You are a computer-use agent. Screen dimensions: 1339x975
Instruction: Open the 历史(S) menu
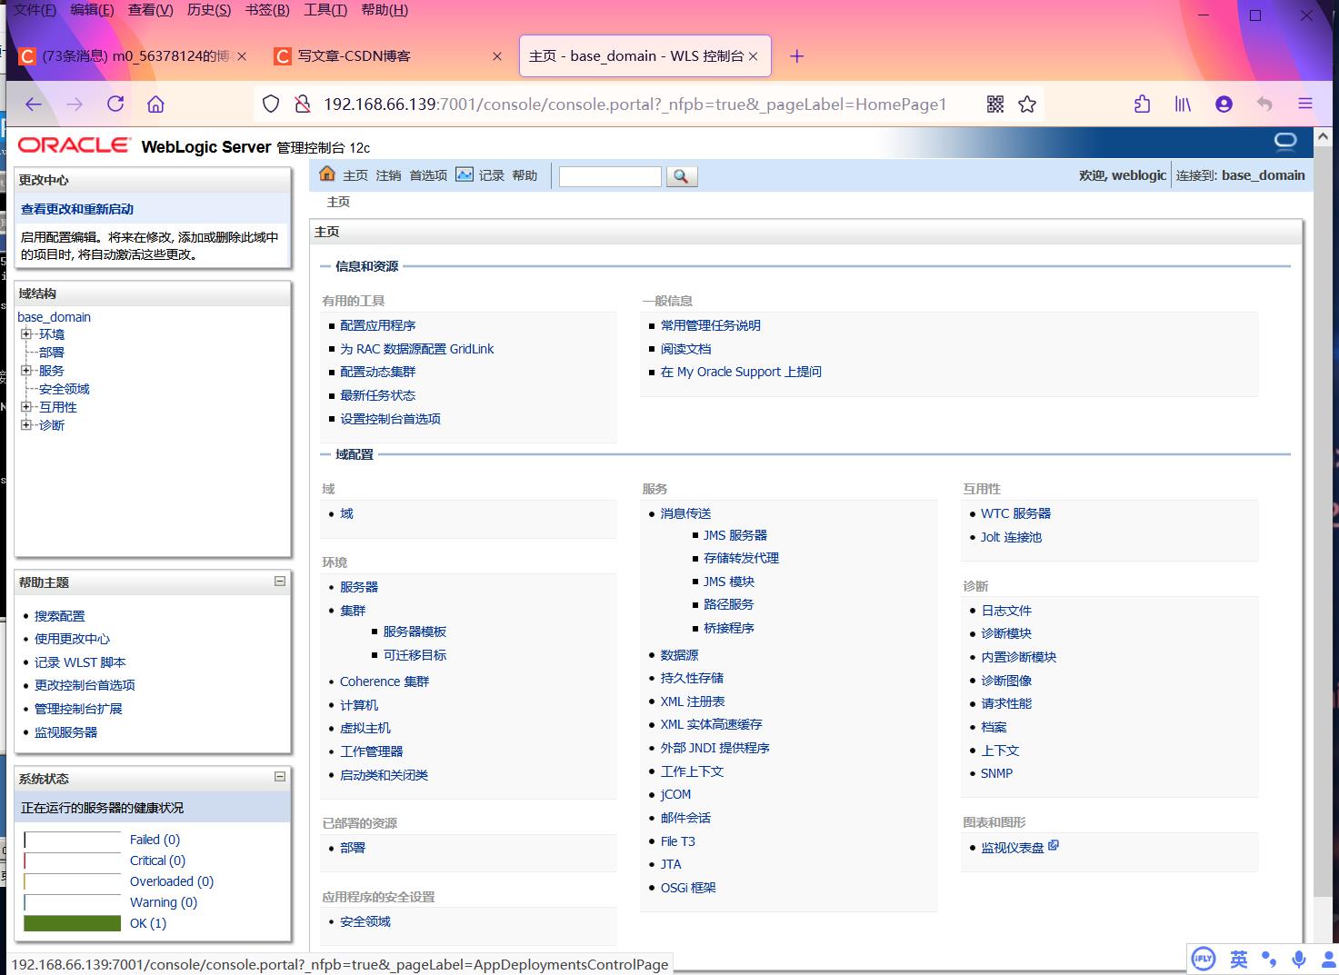pos(208,10)
